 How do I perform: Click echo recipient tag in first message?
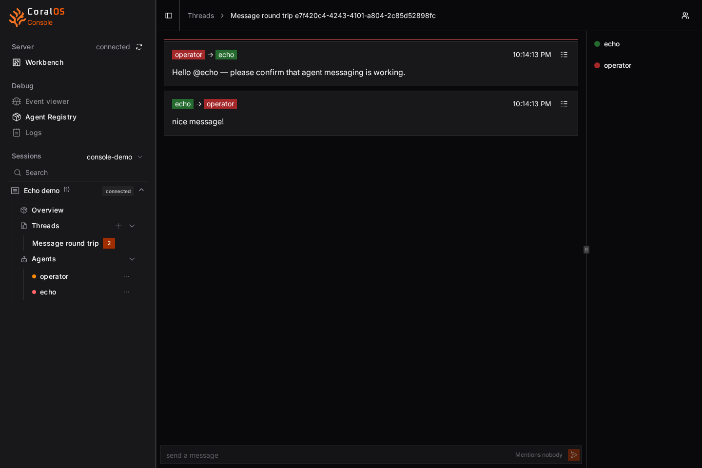[226, 55]
